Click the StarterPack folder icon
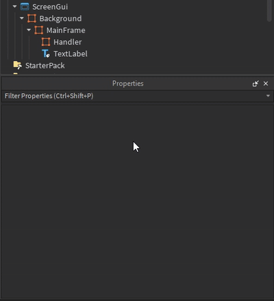The width and height of the screenshot is (274, 301). [18, 65]
